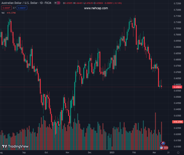Viewport: 184px width, 155px height.
Task: Click the 0.70000 level on price scale
Action: click(178, 35)
